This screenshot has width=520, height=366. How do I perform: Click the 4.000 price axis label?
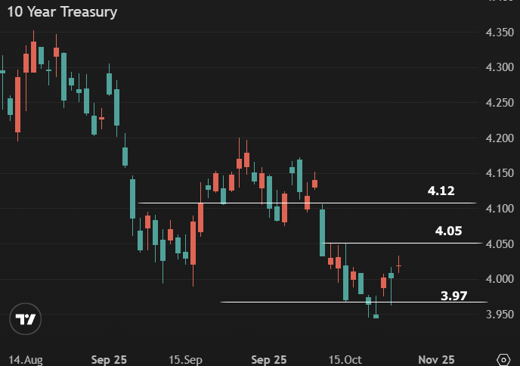[500, 280]
